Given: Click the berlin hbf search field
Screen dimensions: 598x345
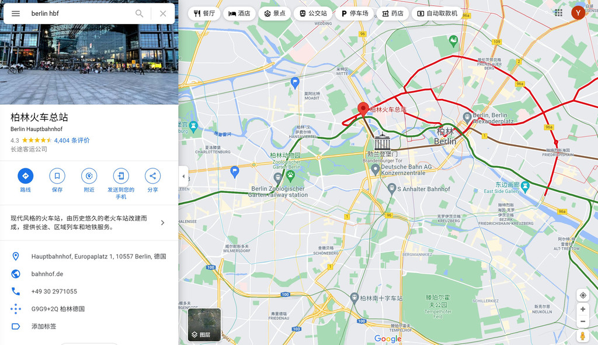Looking at the screenshot, I should pos(80,13).
